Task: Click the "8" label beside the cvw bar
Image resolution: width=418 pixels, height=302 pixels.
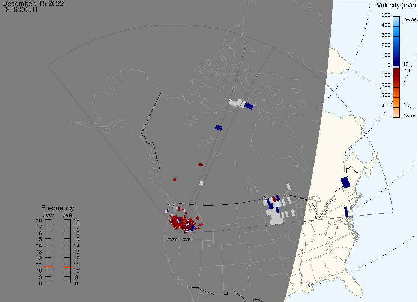Action: point(41,284)
